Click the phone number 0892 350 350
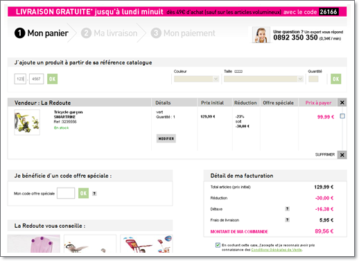Image resolution: width=359 pixels, height=261 pixels. point(295,37)
